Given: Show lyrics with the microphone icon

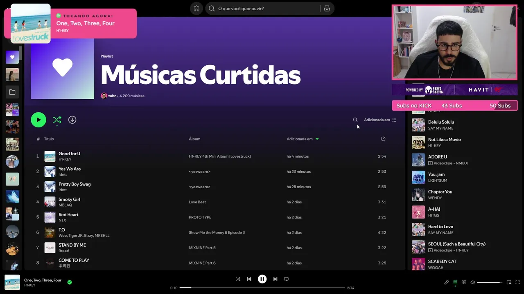Looking at the screenshot, I should 447,282.
